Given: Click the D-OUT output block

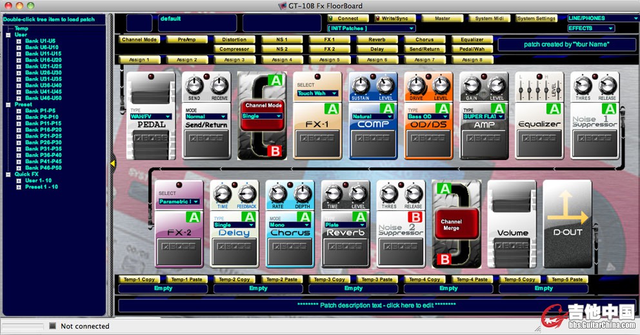Looking at the screenshot, I should pyautogui.click(x=567, y=224).
